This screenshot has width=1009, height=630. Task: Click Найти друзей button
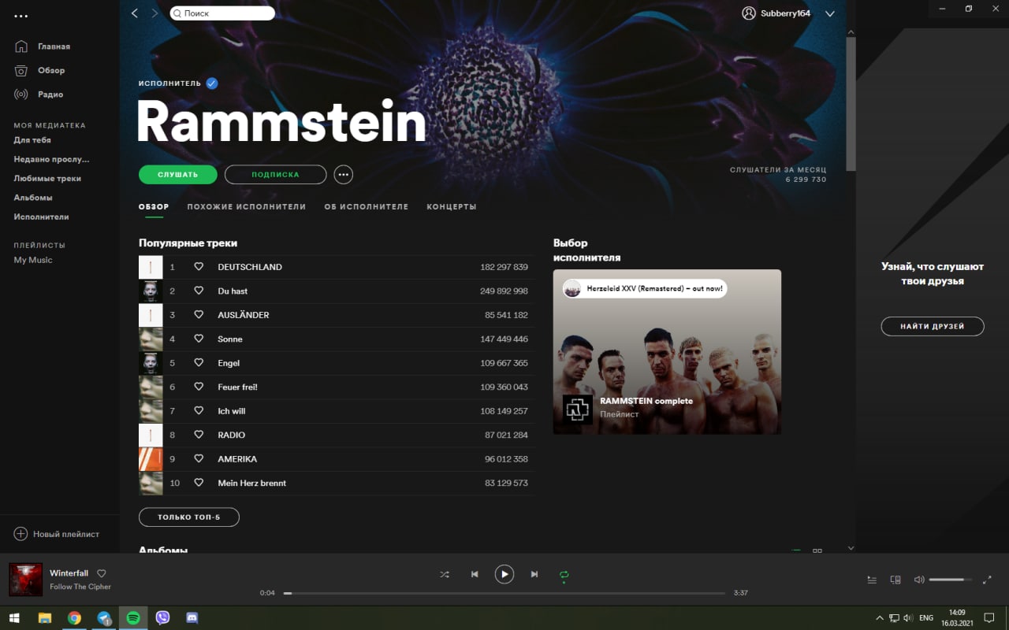(933, 326)
